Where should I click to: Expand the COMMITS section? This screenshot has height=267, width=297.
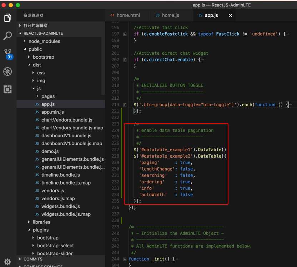[x=33, y=259]
